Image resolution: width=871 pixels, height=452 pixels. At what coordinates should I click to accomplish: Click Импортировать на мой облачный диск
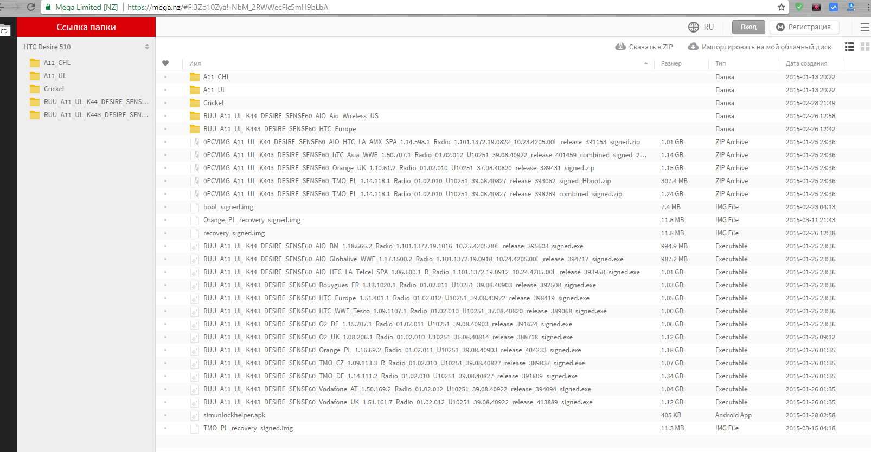click(x=760, y=47)
